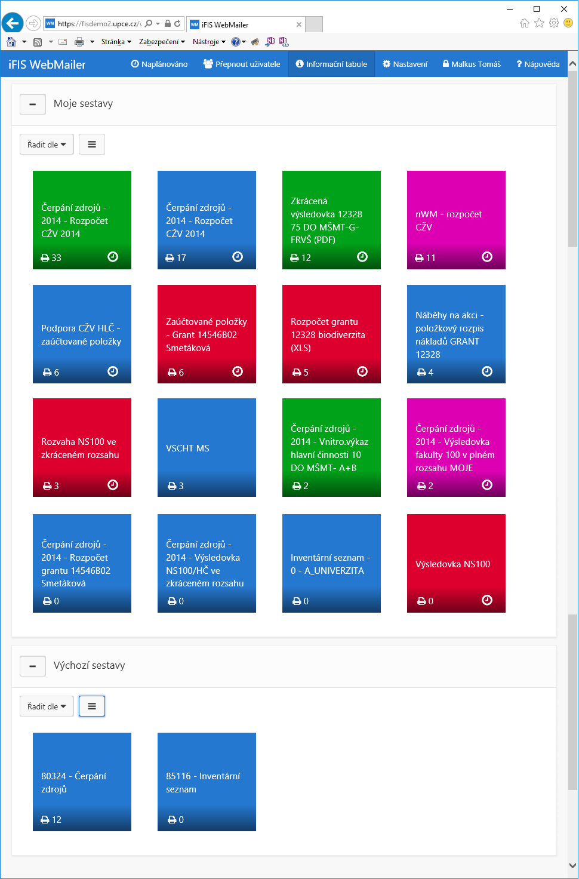Open the Stránka browser menu

[116, 42]
